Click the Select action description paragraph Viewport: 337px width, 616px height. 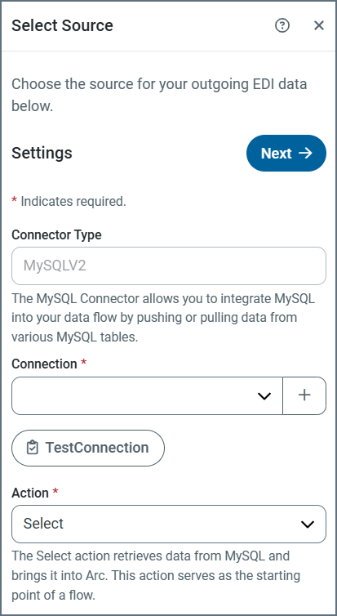pos(156,575)
